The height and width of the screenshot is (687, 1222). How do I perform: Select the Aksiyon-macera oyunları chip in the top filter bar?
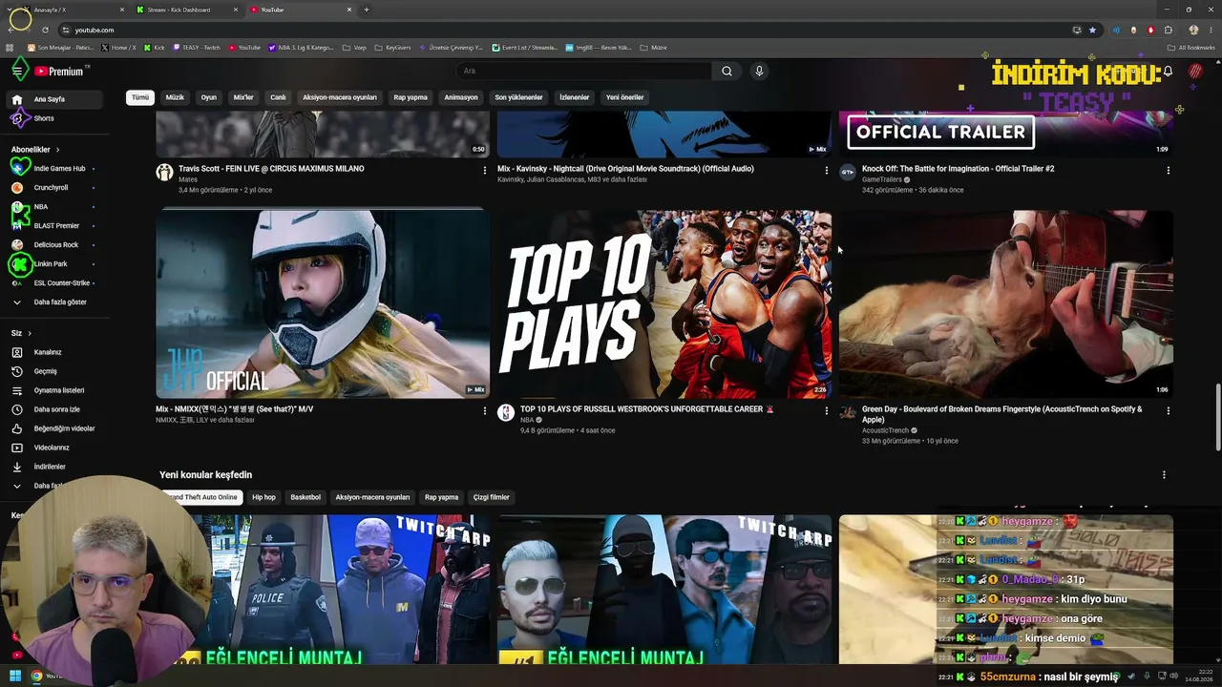pos(340,97)
